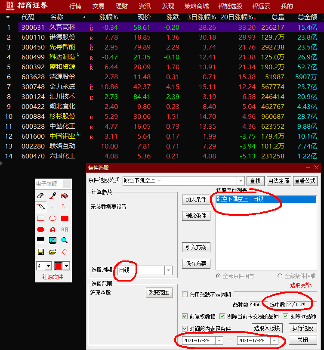Select the filled red ellipse tool
The width and height of the screenshot is (324, 350).
(40, 229)
